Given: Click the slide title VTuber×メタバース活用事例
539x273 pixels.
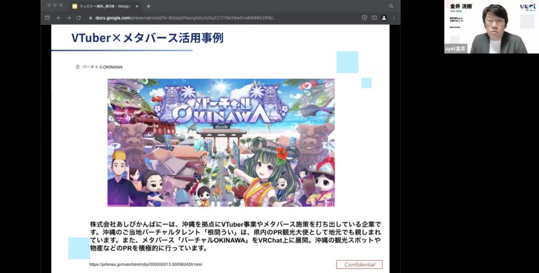Looking at the screenshot, I should (147, 38).
